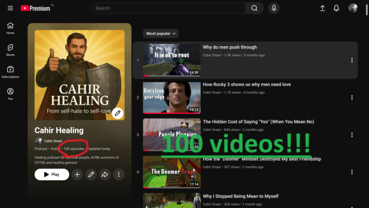This screenshot has width=369, height=208.
Task: Click the Search input field
Action: pyautogui.click(x=168, y=8)
